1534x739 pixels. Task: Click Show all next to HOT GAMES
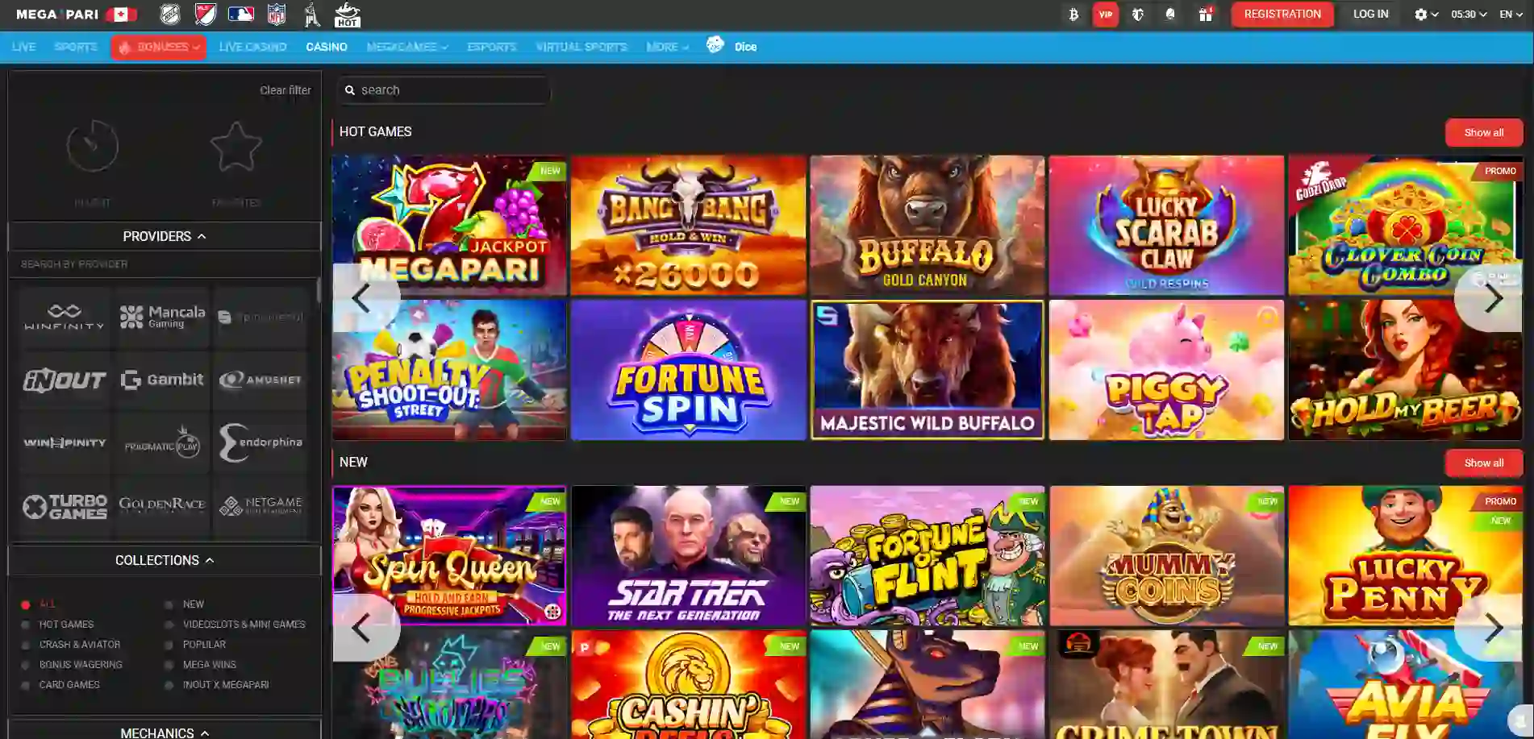(x=1483, y=132)
